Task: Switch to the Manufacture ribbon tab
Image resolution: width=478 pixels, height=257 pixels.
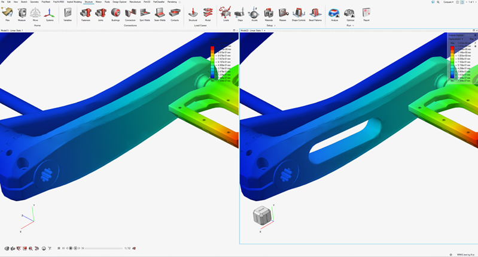Action: pos(135,2)
